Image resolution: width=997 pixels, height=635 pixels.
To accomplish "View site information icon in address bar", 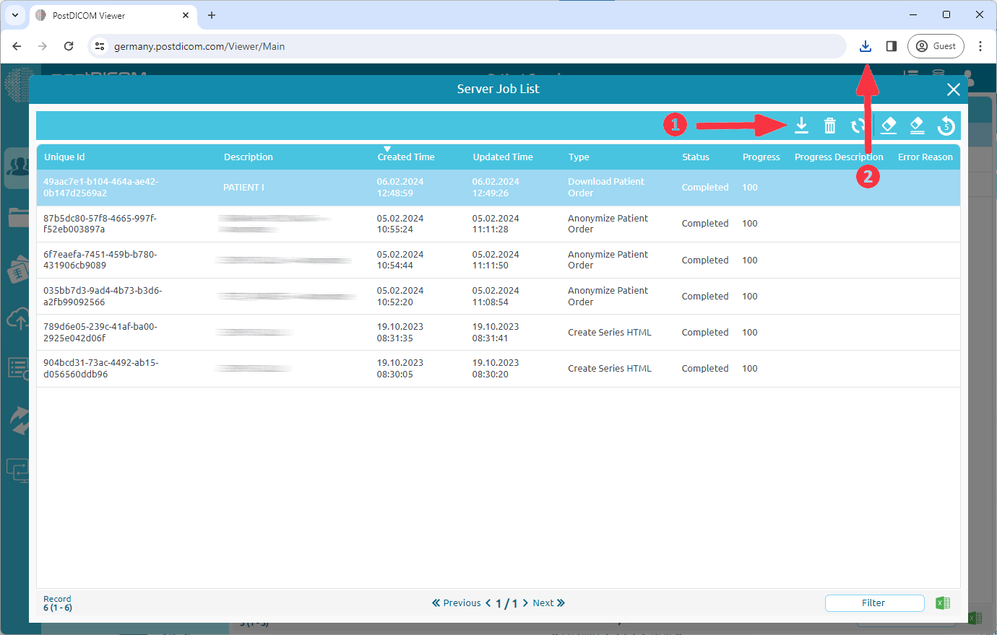I will pos(100,46).
